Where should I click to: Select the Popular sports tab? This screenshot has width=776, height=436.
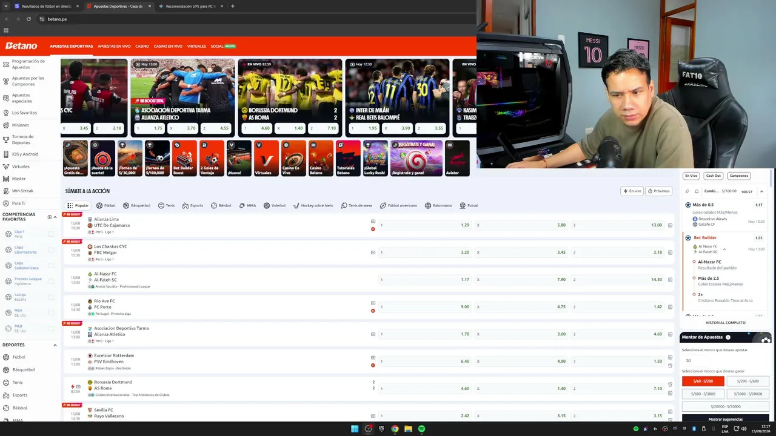tap(78, 205)
